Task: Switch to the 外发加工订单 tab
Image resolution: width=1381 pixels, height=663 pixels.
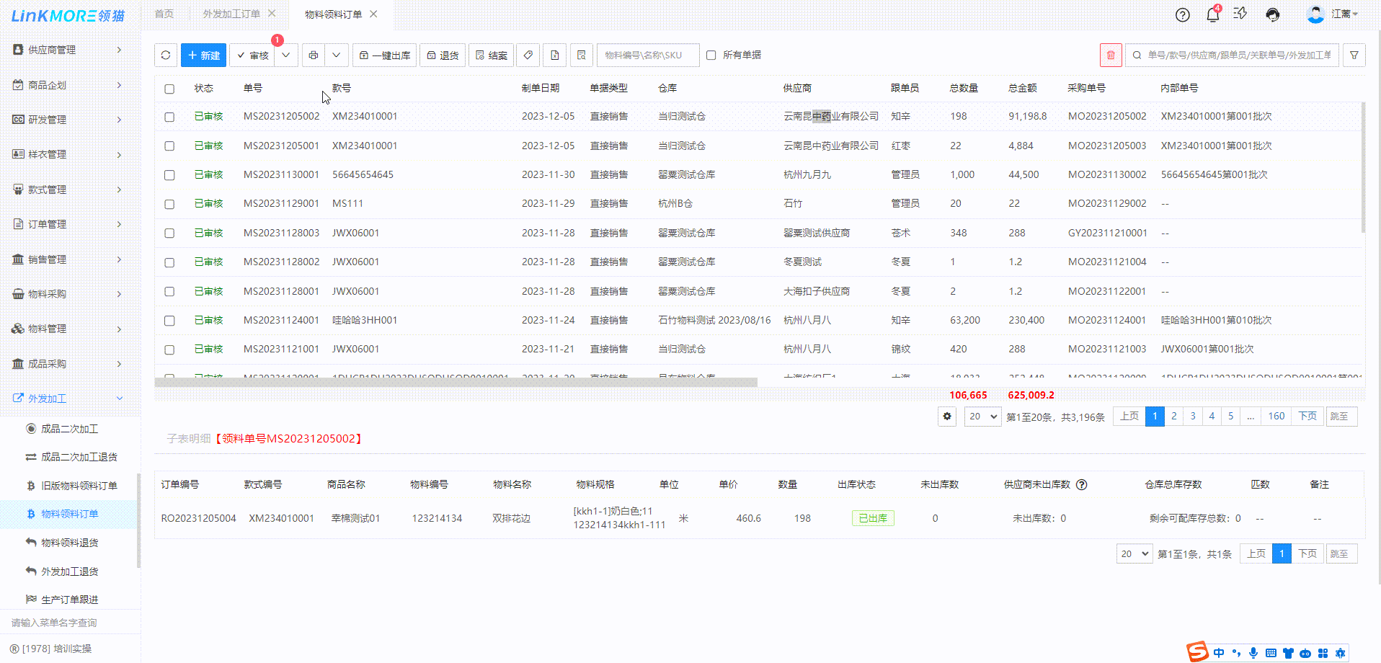Action: pyautogui.click(x=231, y=14)
